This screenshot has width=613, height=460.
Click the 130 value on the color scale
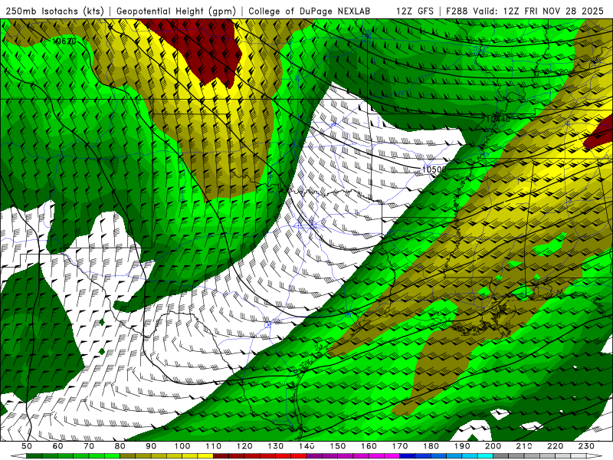(275, 446)
